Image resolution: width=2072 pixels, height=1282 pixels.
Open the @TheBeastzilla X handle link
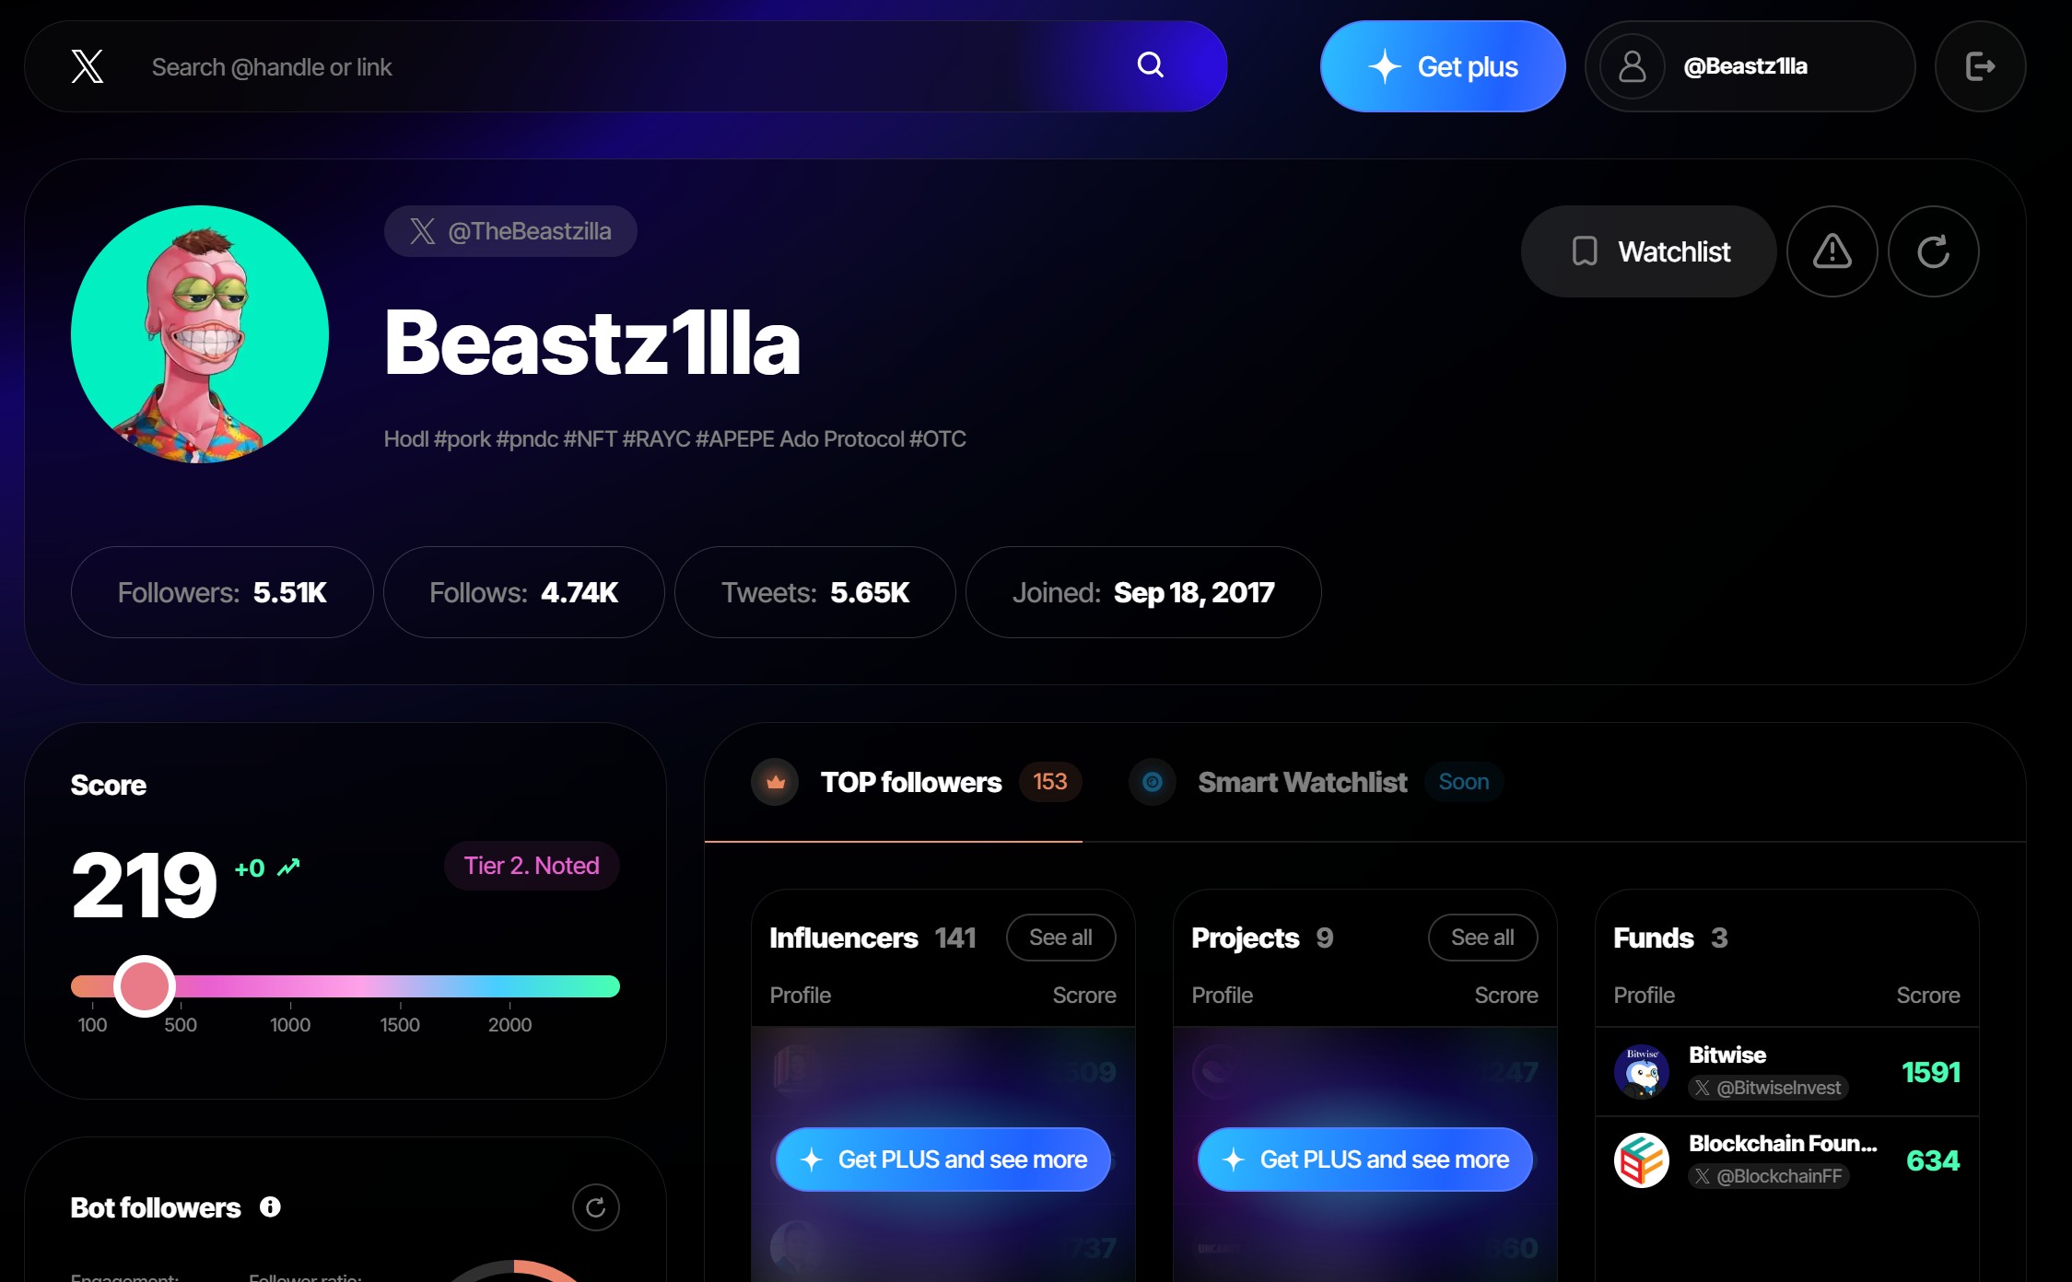point(510,231)
